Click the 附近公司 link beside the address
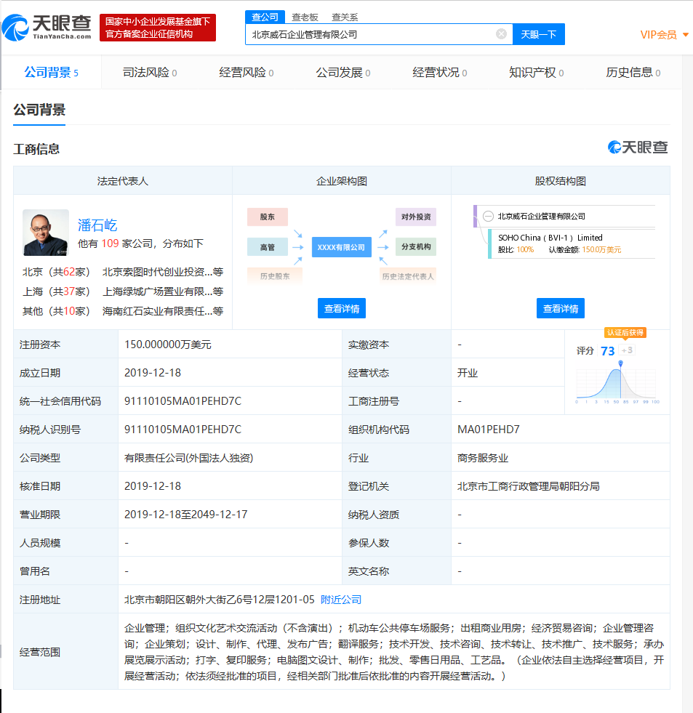Image resolution: width=693 pixels, height=713 pixels. (x=341, y=600)
